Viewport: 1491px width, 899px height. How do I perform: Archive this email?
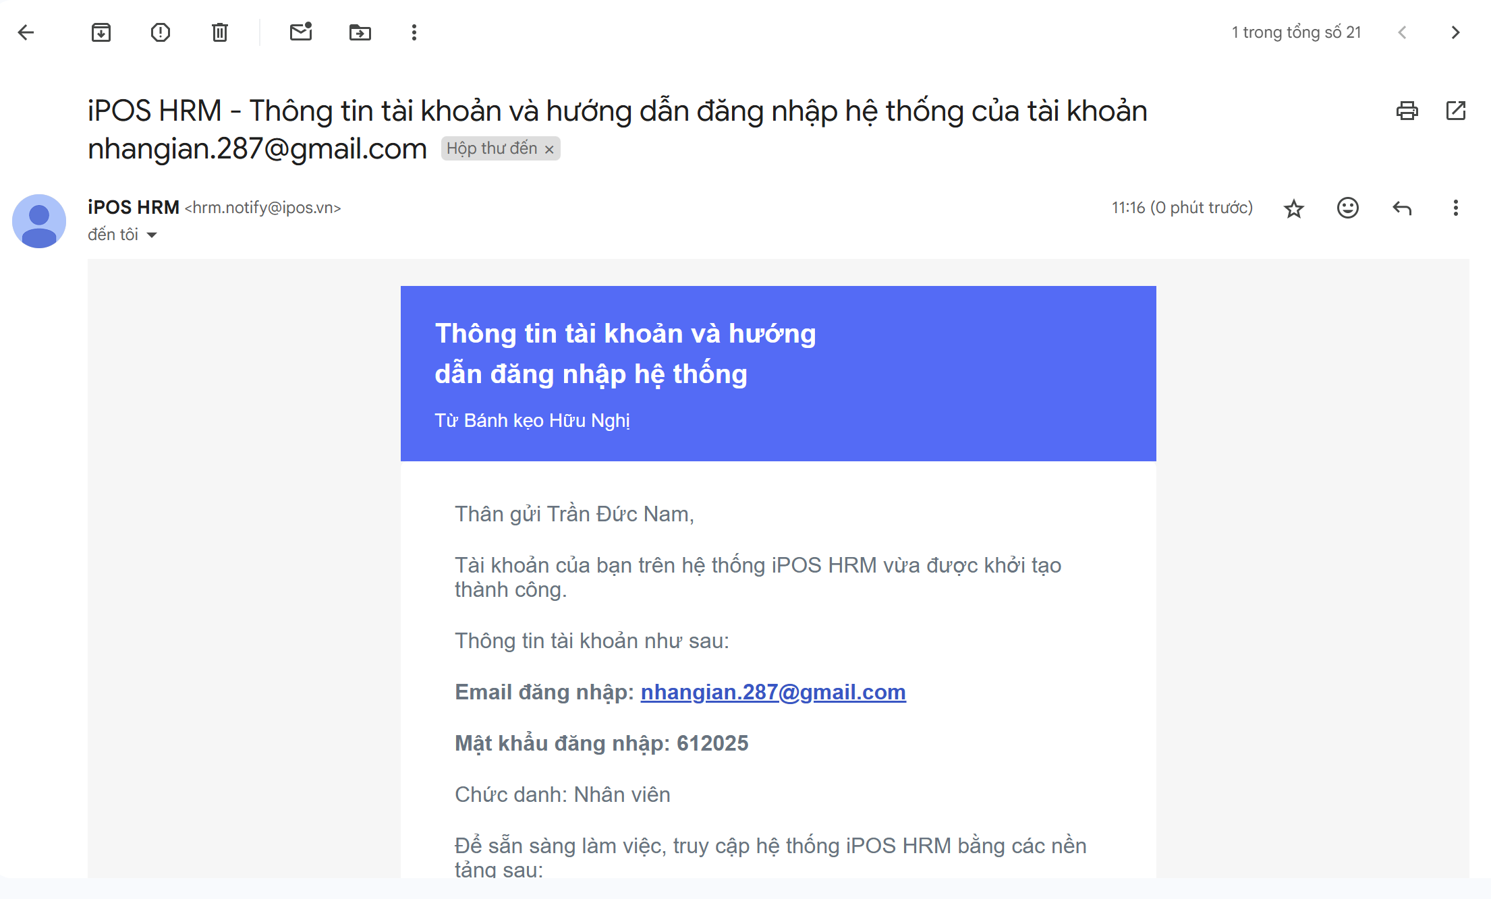coord(101,32)
